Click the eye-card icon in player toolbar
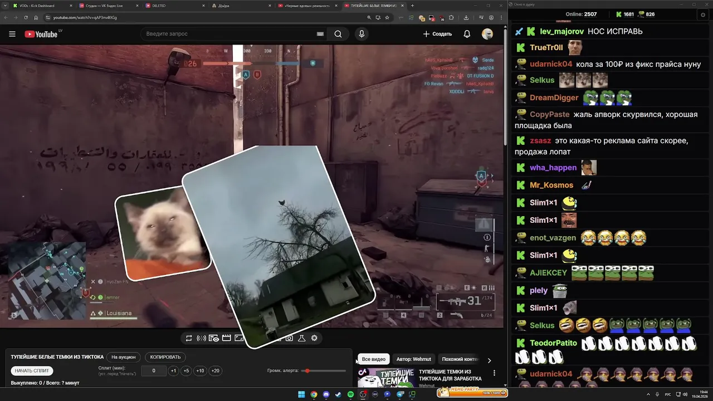713x401 pixels. 214,338
